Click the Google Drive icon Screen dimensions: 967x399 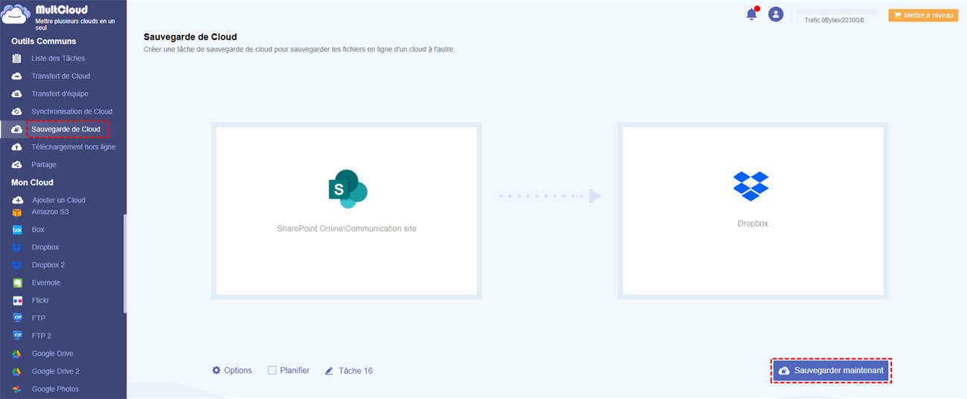click(x=17, y=354)
